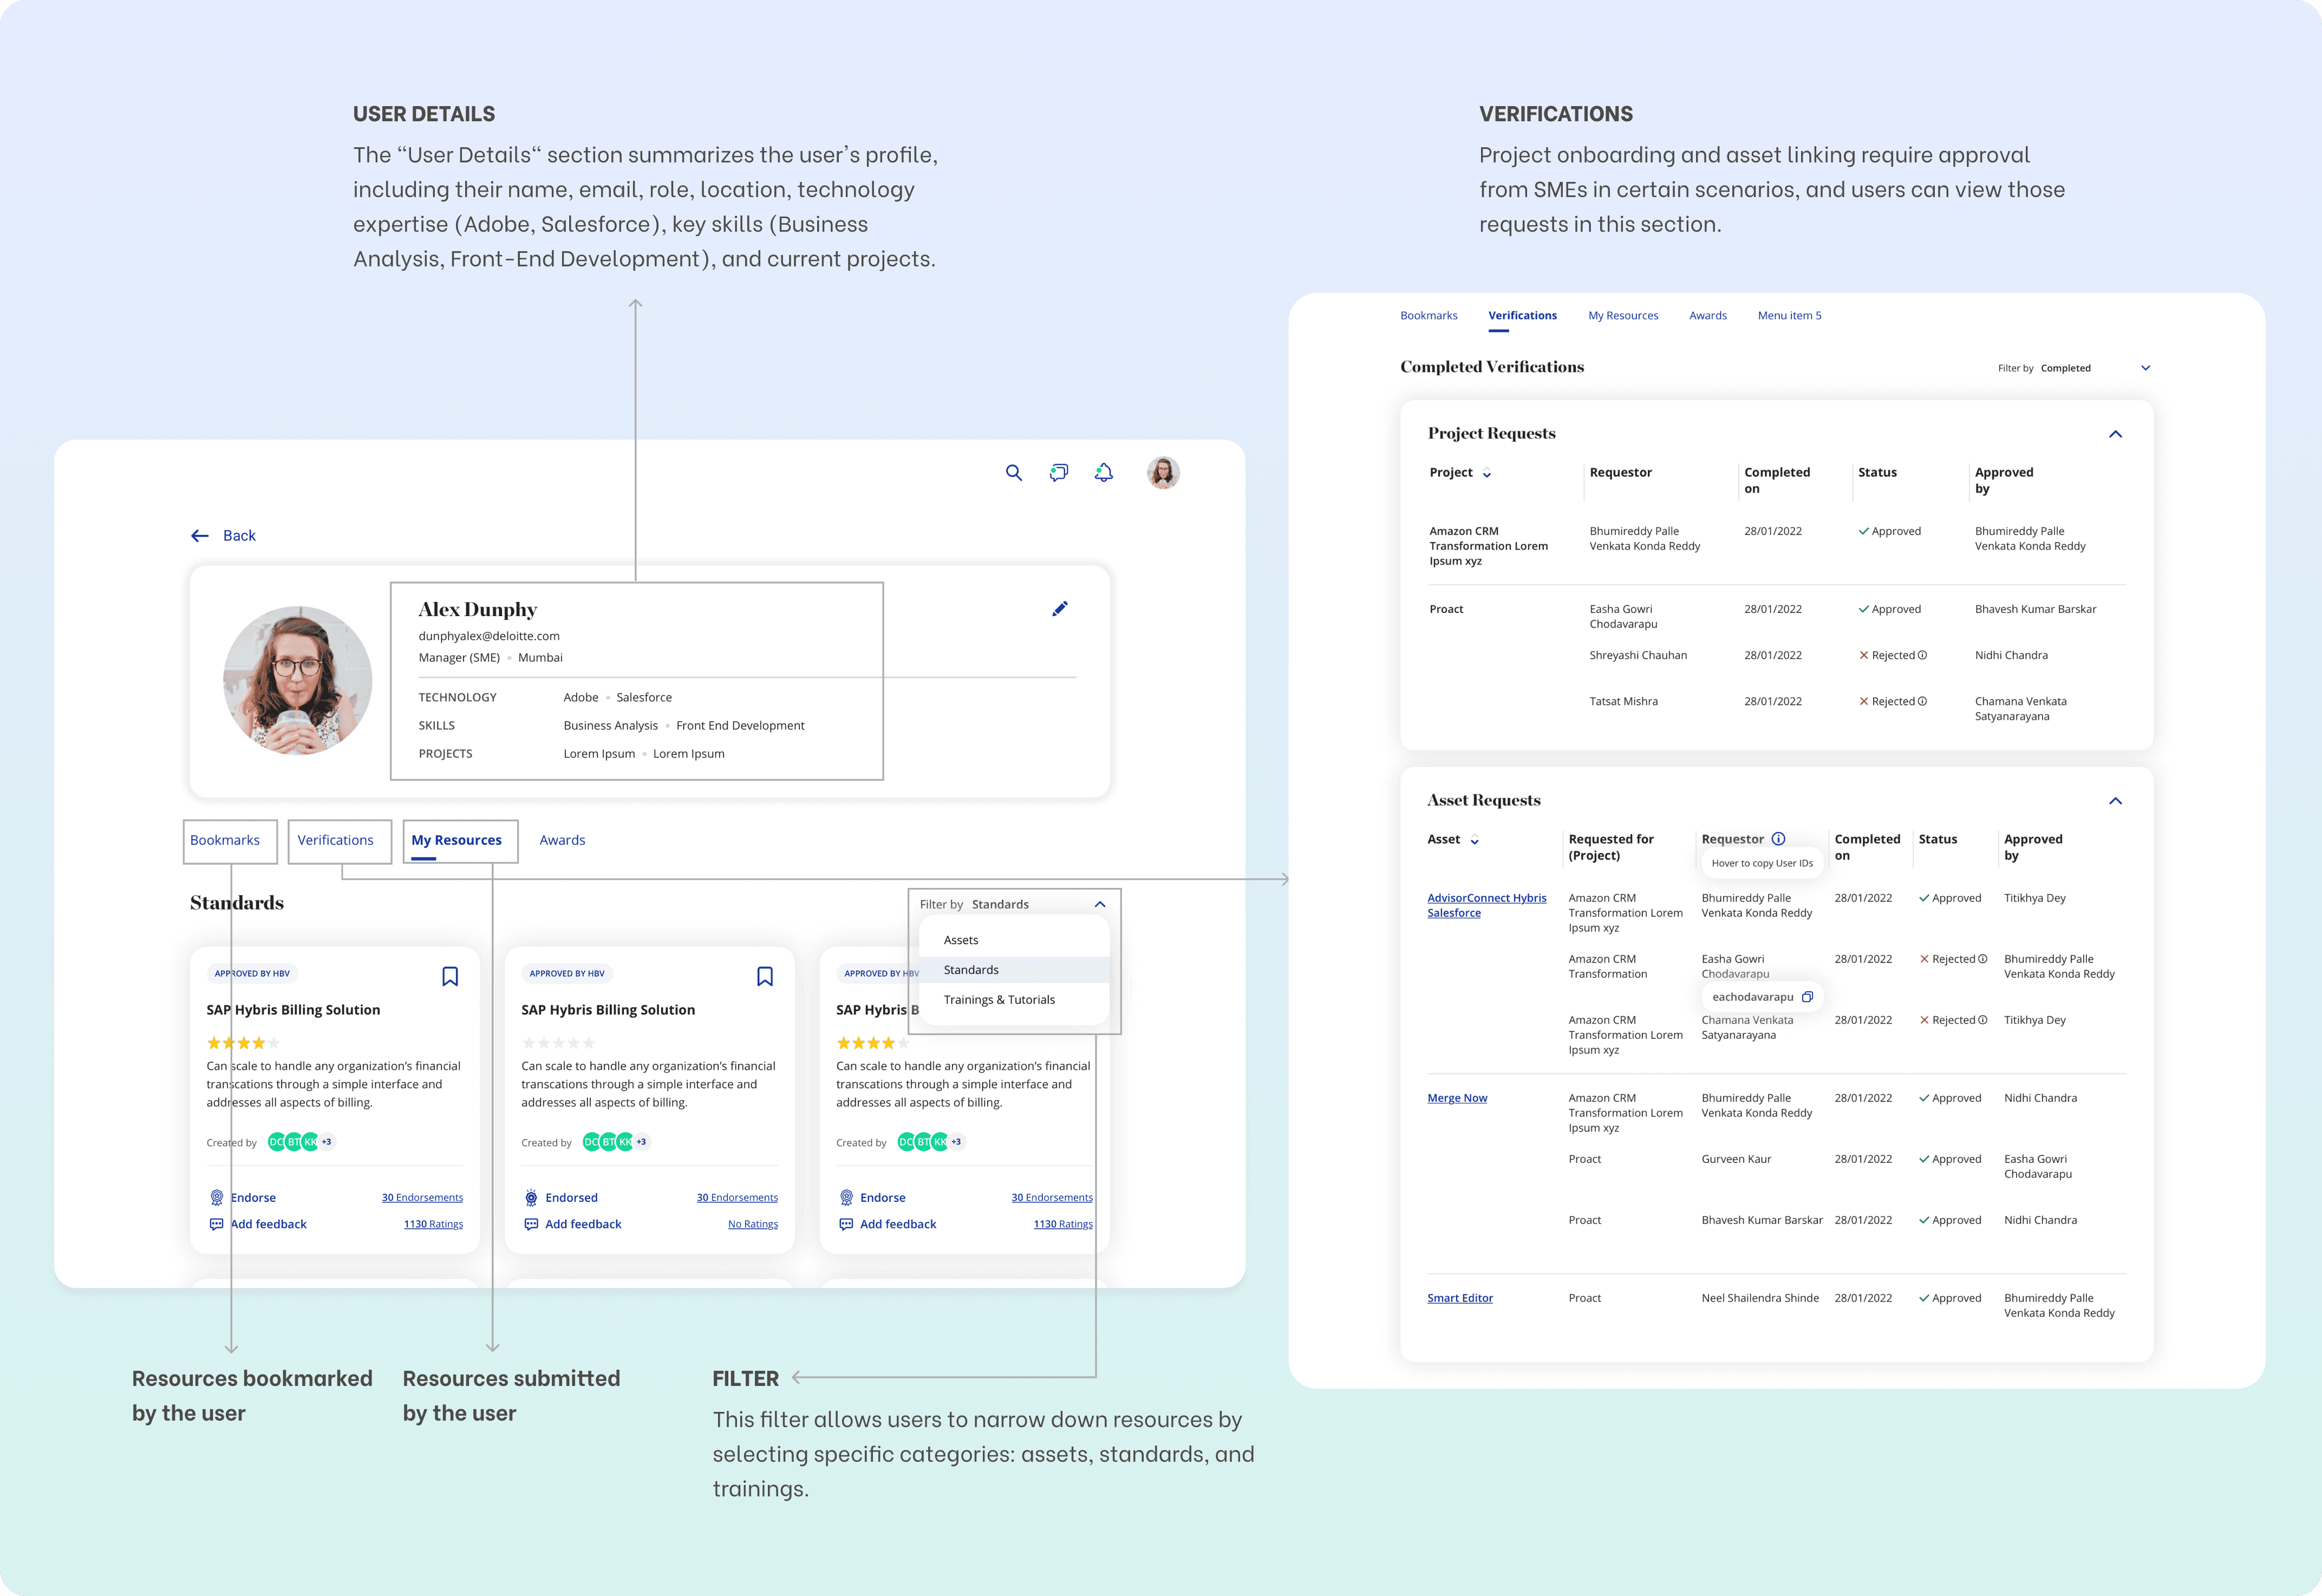Open the No Ratings link

(x=753, y=1224)
